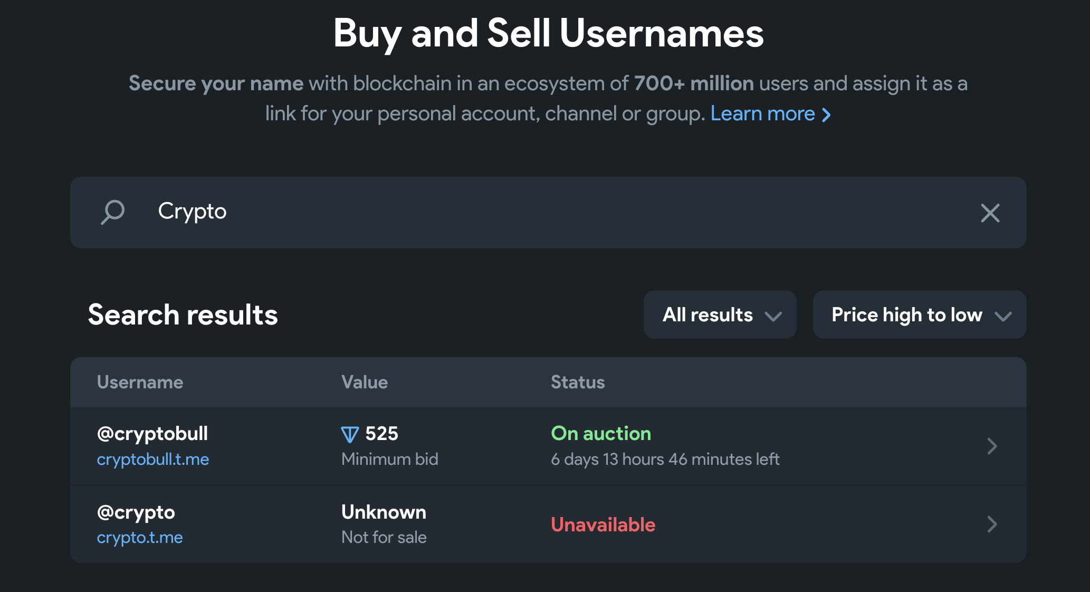Open the crypto row chevron arrow
This screenshot has width=1090, height=592.
coord(992,524)
